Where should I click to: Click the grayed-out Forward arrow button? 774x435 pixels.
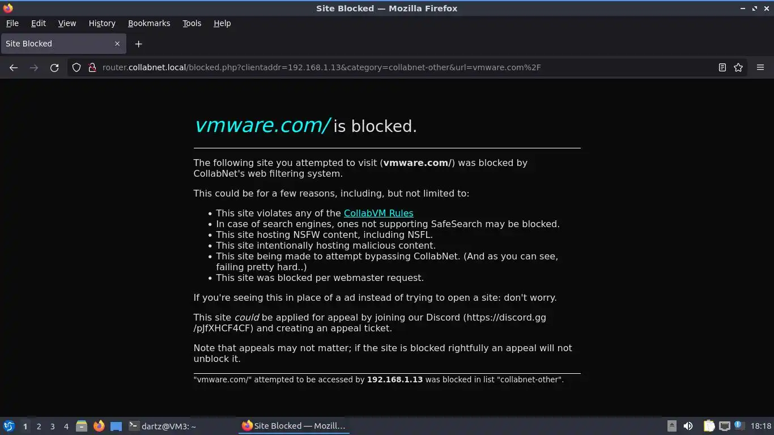coord(34,67)
